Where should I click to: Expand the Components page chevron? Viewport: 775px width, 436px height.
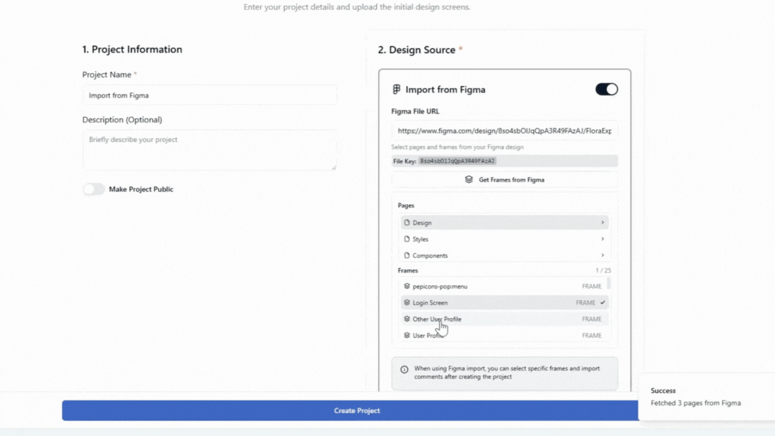coord(602,256)
